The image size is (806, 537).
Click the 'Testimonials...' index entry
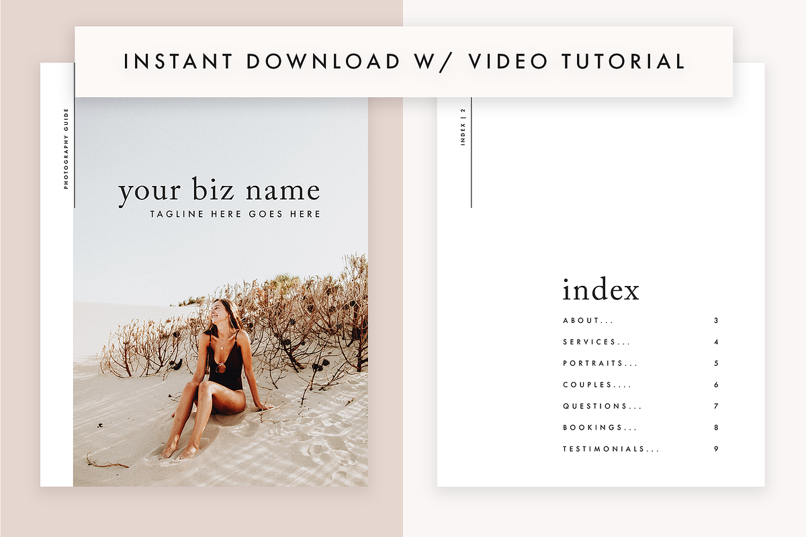click(611, 450)
